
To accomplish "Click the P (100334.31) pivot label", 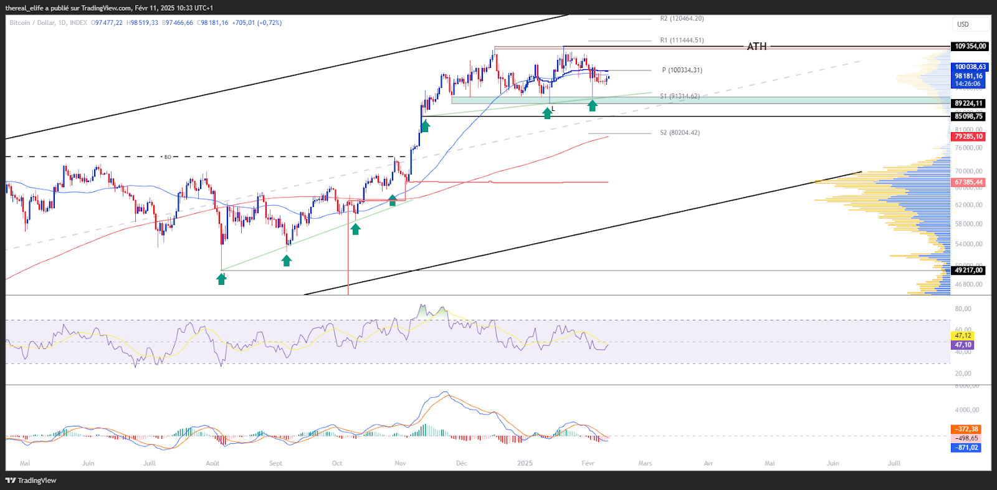I will tap(682, 70).
